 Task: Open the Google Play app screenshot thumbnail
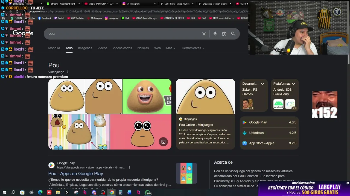(186, 173)
